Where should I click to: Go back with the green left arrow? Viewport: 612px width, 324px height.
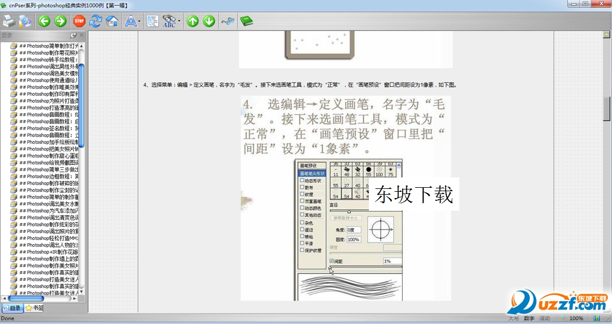[x=44, y=21]
